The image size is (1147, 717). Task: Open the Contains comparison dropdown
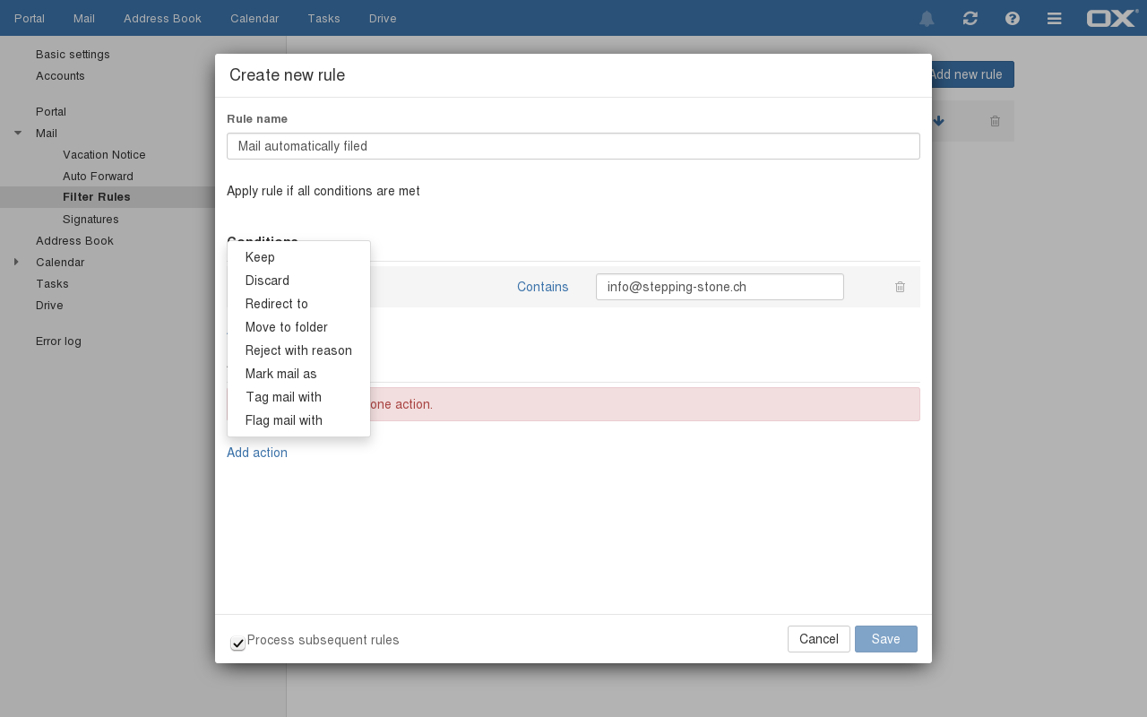tap(542, 287)
